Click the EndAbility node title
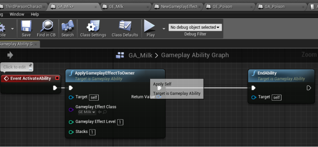The image size is (318, 147). pos(267,73)
